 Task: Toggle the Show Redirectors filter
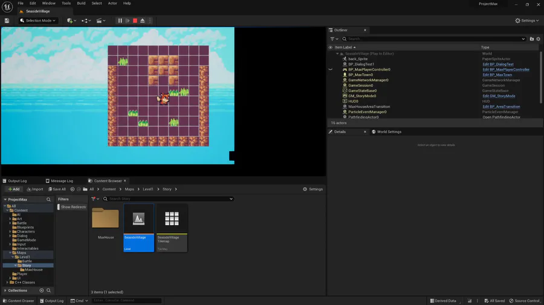point(72,207)
